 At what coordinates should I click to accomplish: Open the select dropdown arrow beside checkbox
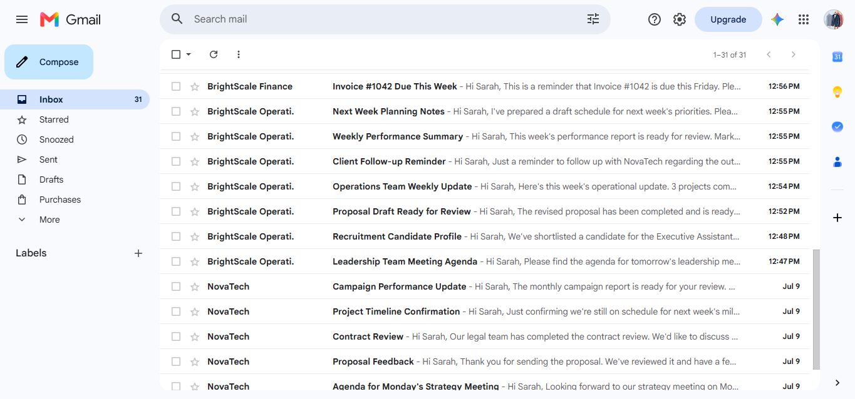[189, 54]
